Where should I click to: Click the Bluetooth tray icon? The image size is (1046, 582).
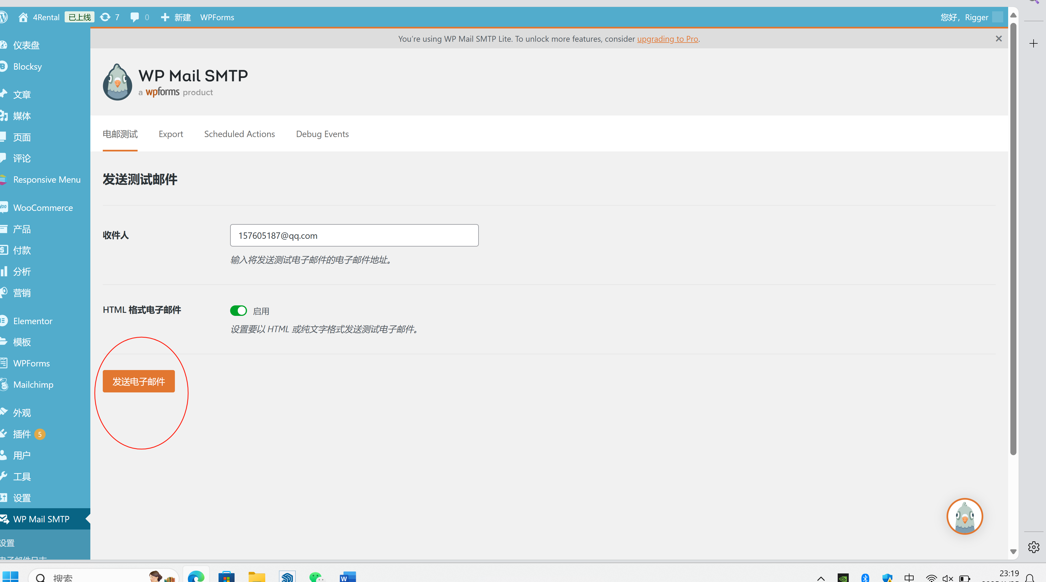point(865,578)
